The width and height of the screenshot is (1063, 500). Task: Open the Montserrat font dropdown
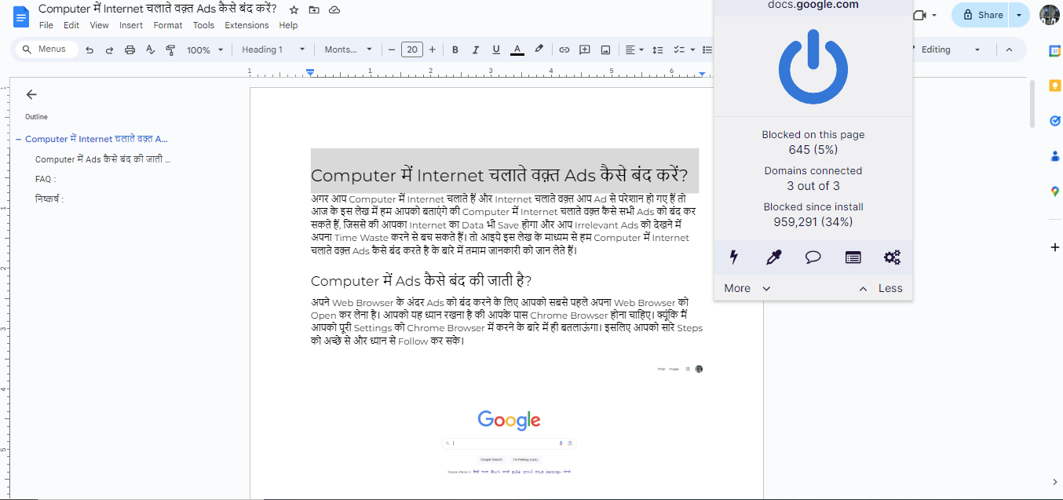(349, 49)
